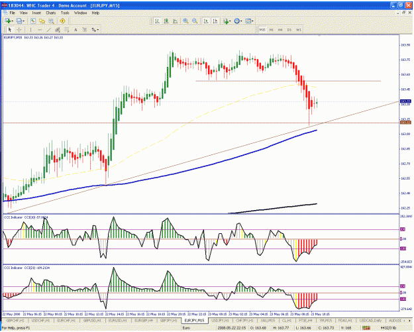Switch to the GBPJPY,H1 chart tab
Image resolution: width=414 pixels, height=332 pixels.
(x=168, y=321)
